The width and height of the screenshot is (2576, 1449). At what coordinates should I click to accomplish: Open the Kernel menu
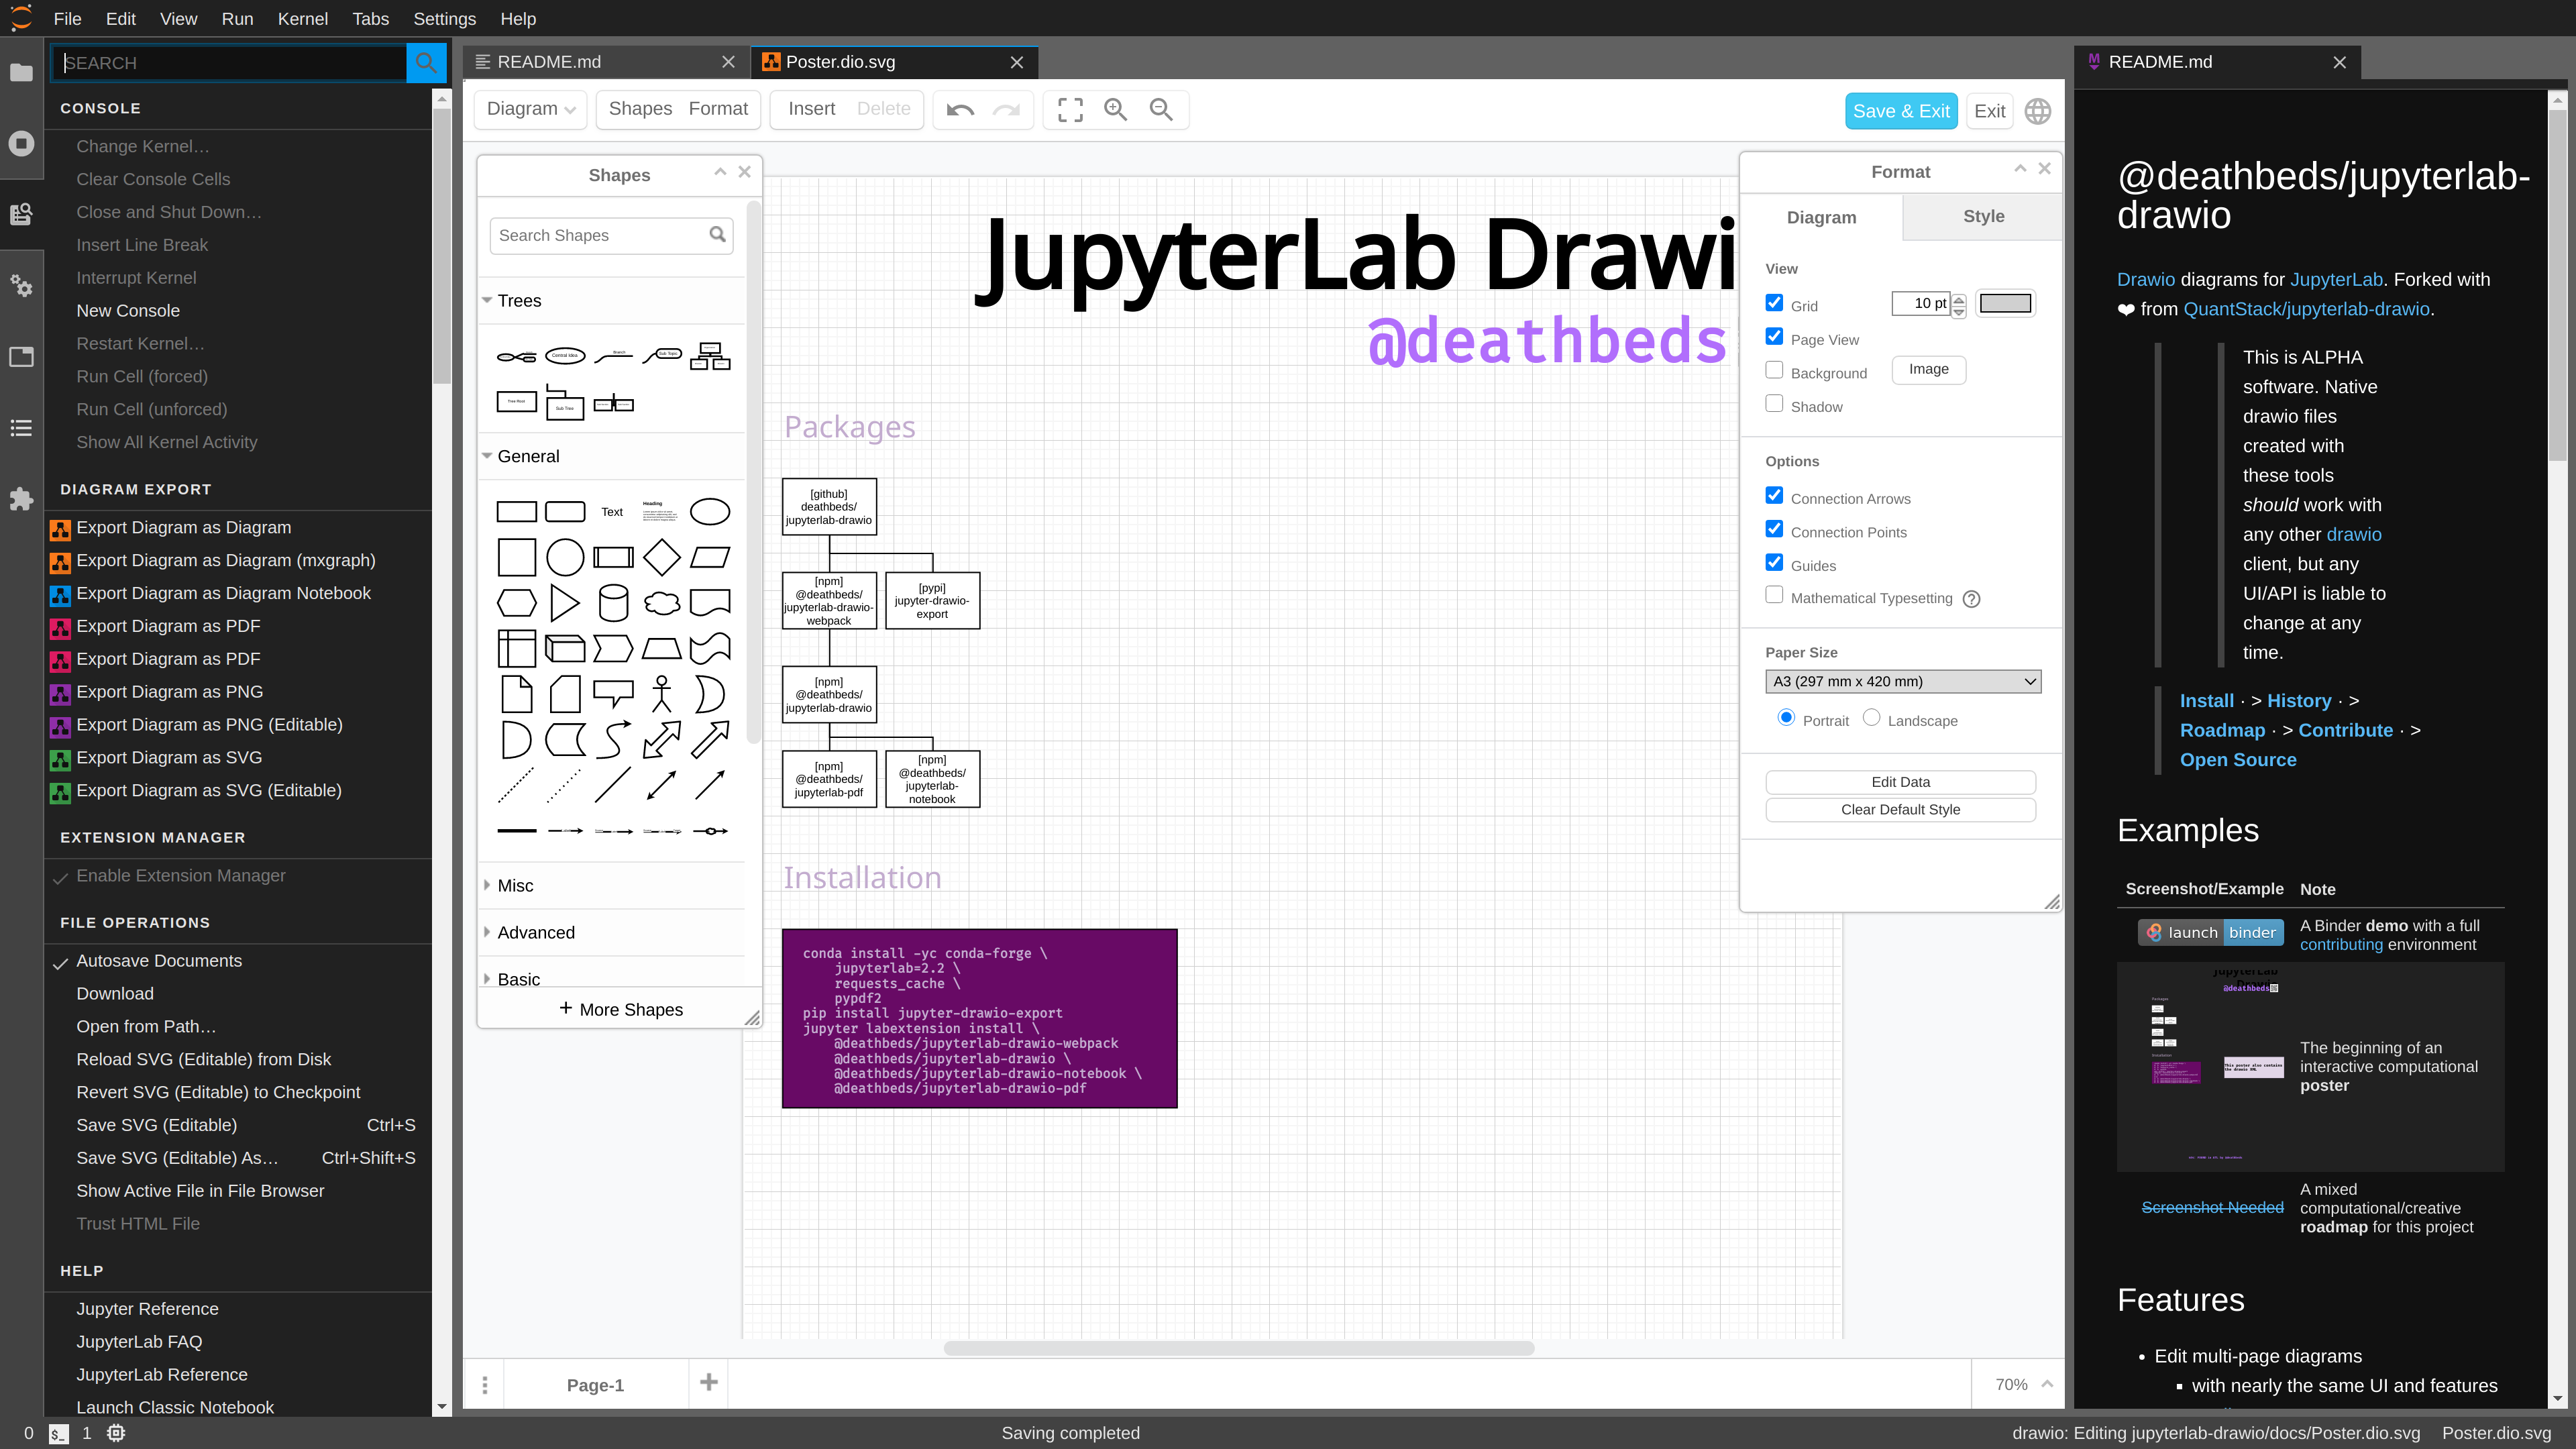point(302,19)
